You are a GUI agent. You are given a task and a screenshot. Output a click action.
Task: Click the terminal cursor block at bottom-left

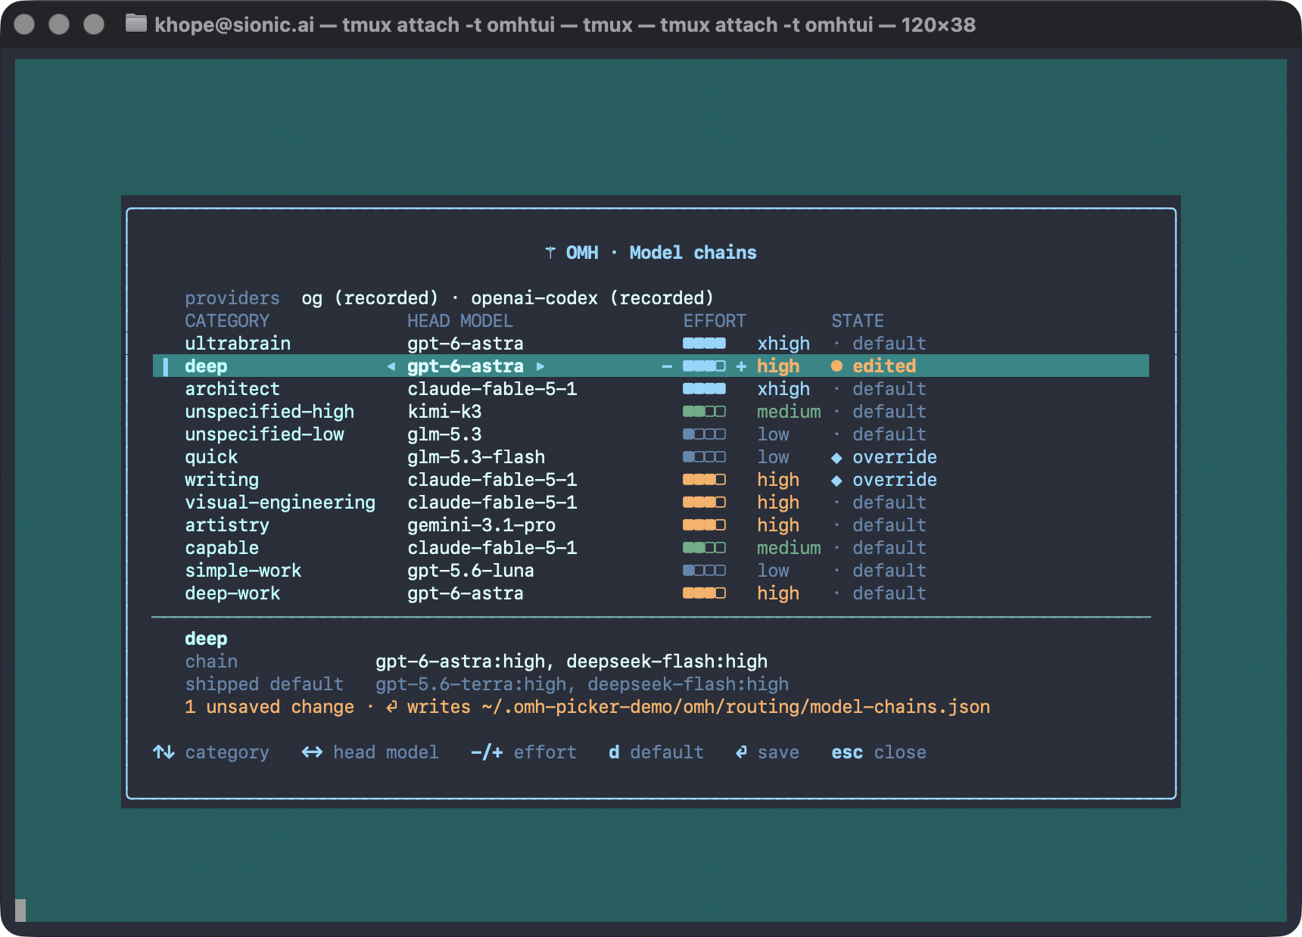click(20, 910)
